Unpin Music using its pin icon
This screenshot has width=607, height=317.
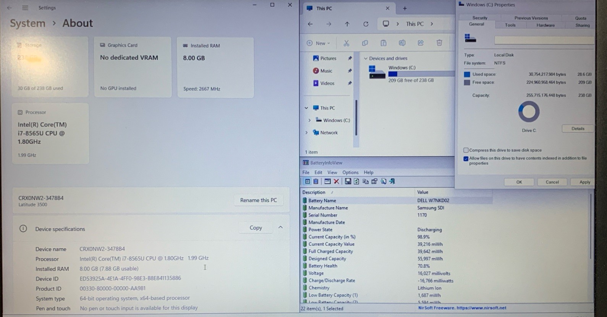coord(350,71)
